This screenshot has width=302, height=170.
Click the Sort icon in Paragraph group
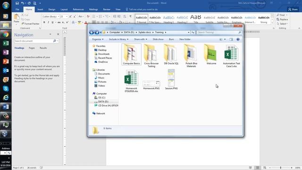point(125,17)
